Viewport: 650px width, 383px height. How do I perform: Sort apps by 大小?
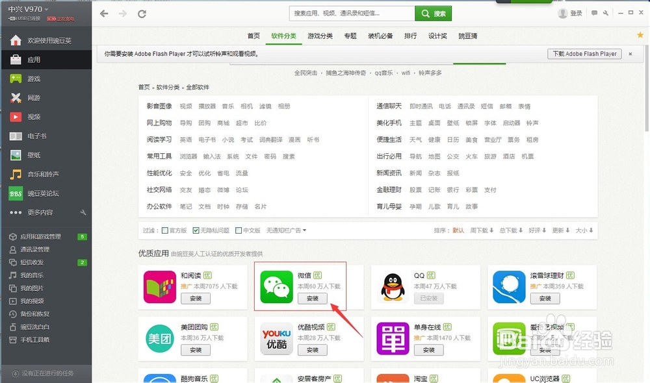584,230
